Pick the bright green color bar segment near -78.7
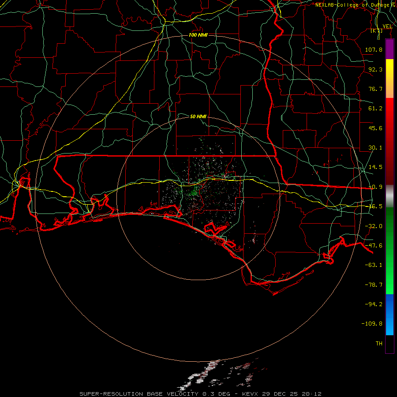This screenshot has height=397, width=397. [390, 284]
